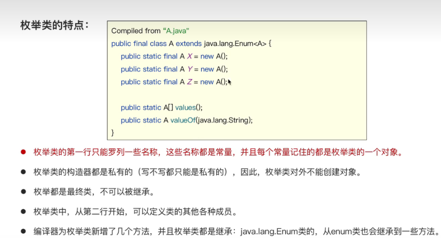Click the bullet before 枚举都是最终类
This screenshot has width=441, height=238.
click(x=23, y=191)
